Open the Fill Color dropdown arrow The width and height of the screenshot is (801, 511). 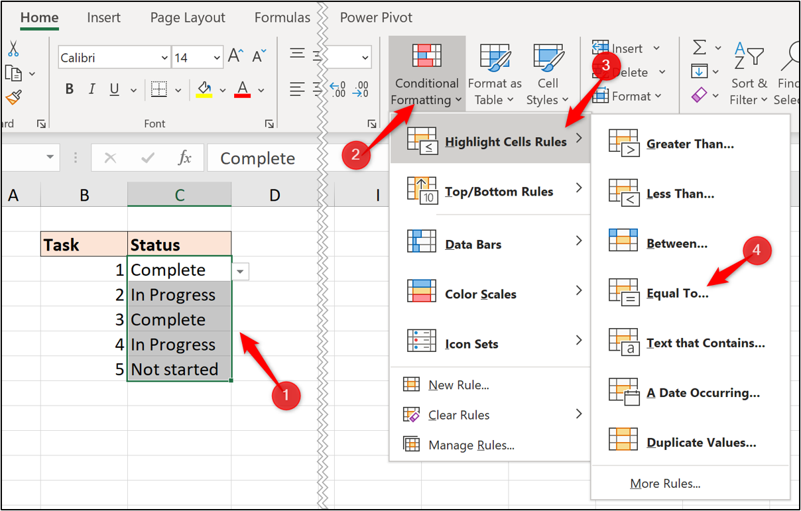[x=223, y=89]
